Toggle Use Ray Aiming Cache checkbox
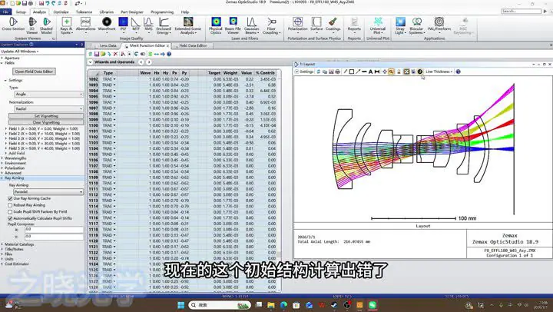The image size is (553, 312). [10, 199]
